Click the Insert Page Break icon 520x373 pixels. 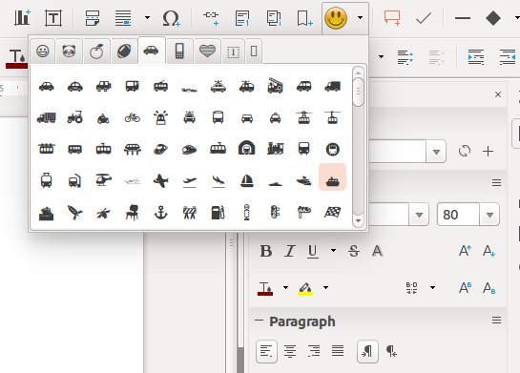click(93, 18)
